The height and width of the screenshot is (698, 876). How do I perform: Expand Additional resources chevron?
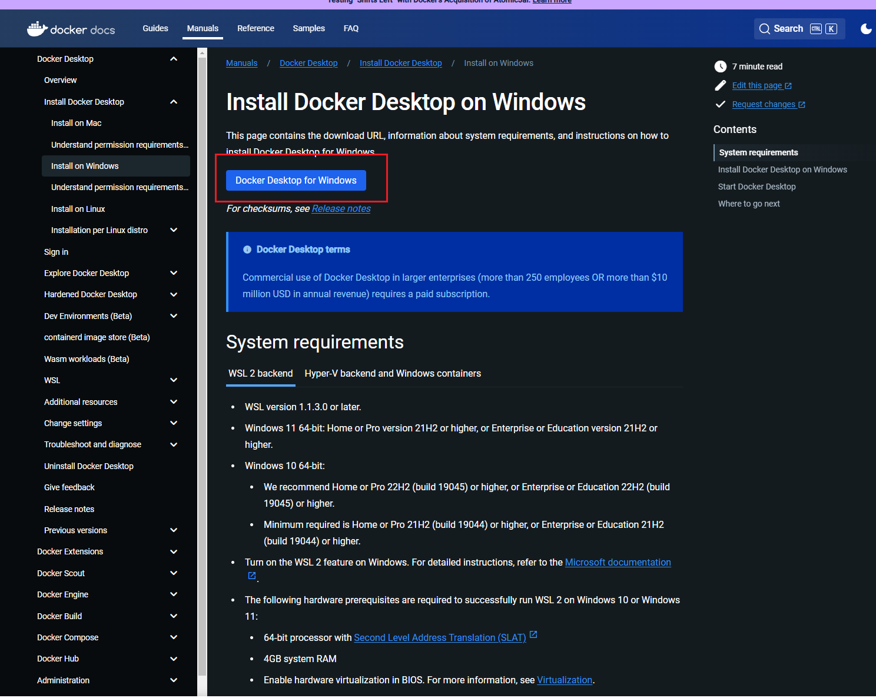[174, 402]
